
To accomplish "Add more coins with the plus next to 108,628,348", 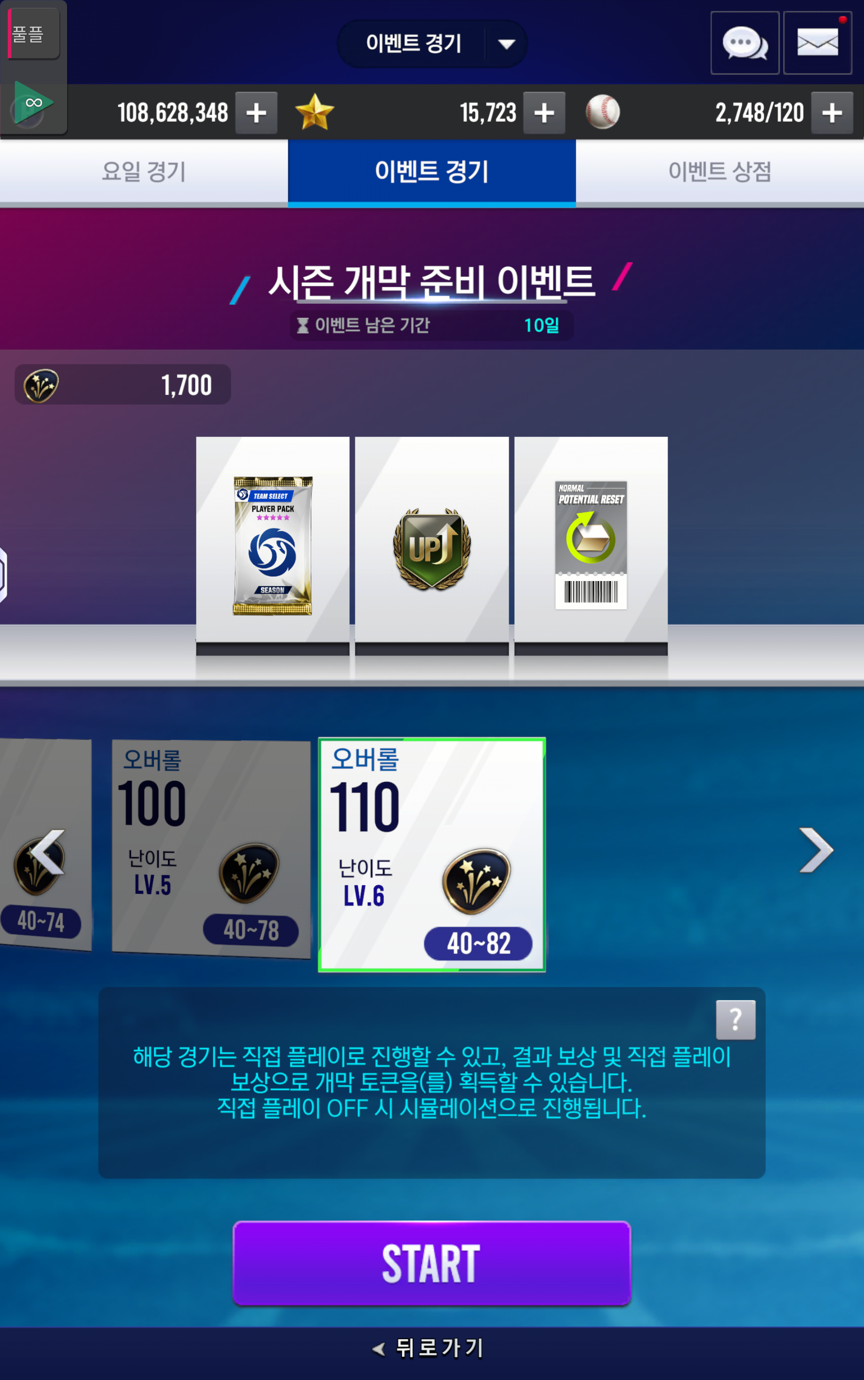I will click(x=256, y=113).
